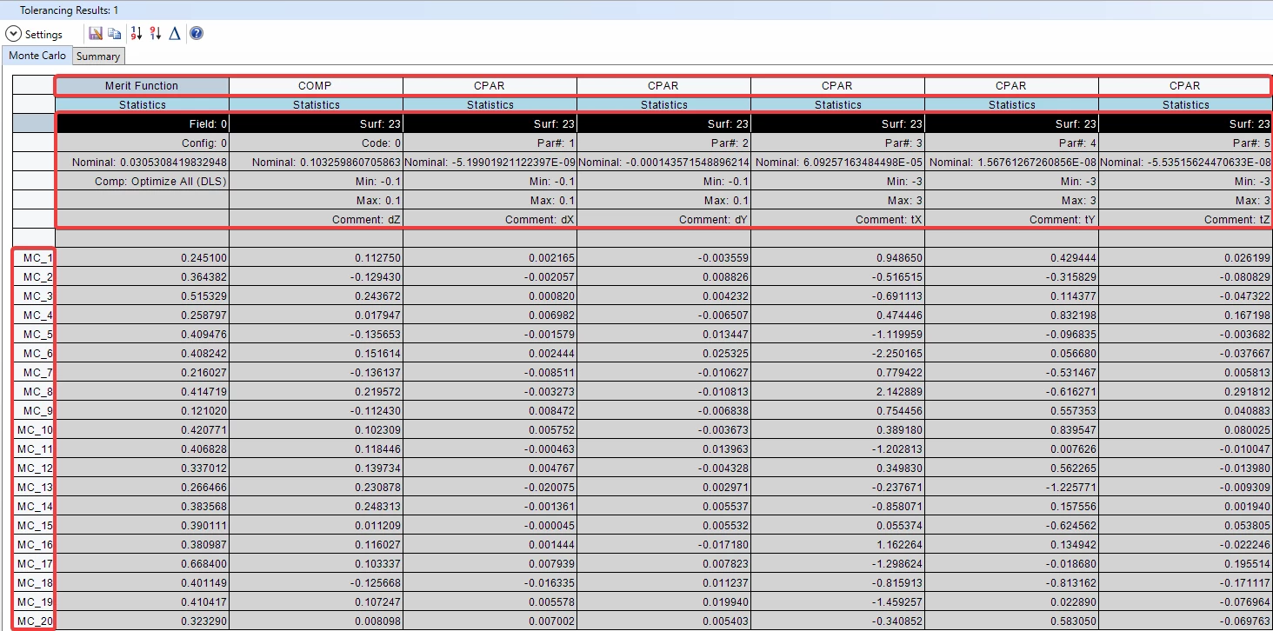Click the Field: 0 cell
Viewport: 1273px width, 631px height.
coord(142,124)
